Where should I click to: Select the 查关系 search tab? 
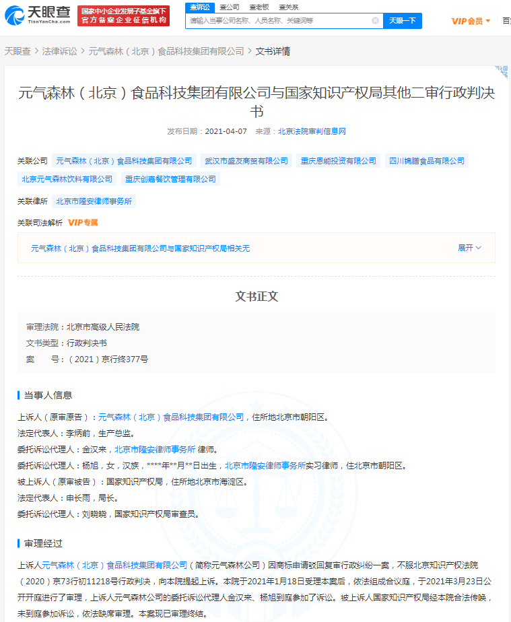288,7
